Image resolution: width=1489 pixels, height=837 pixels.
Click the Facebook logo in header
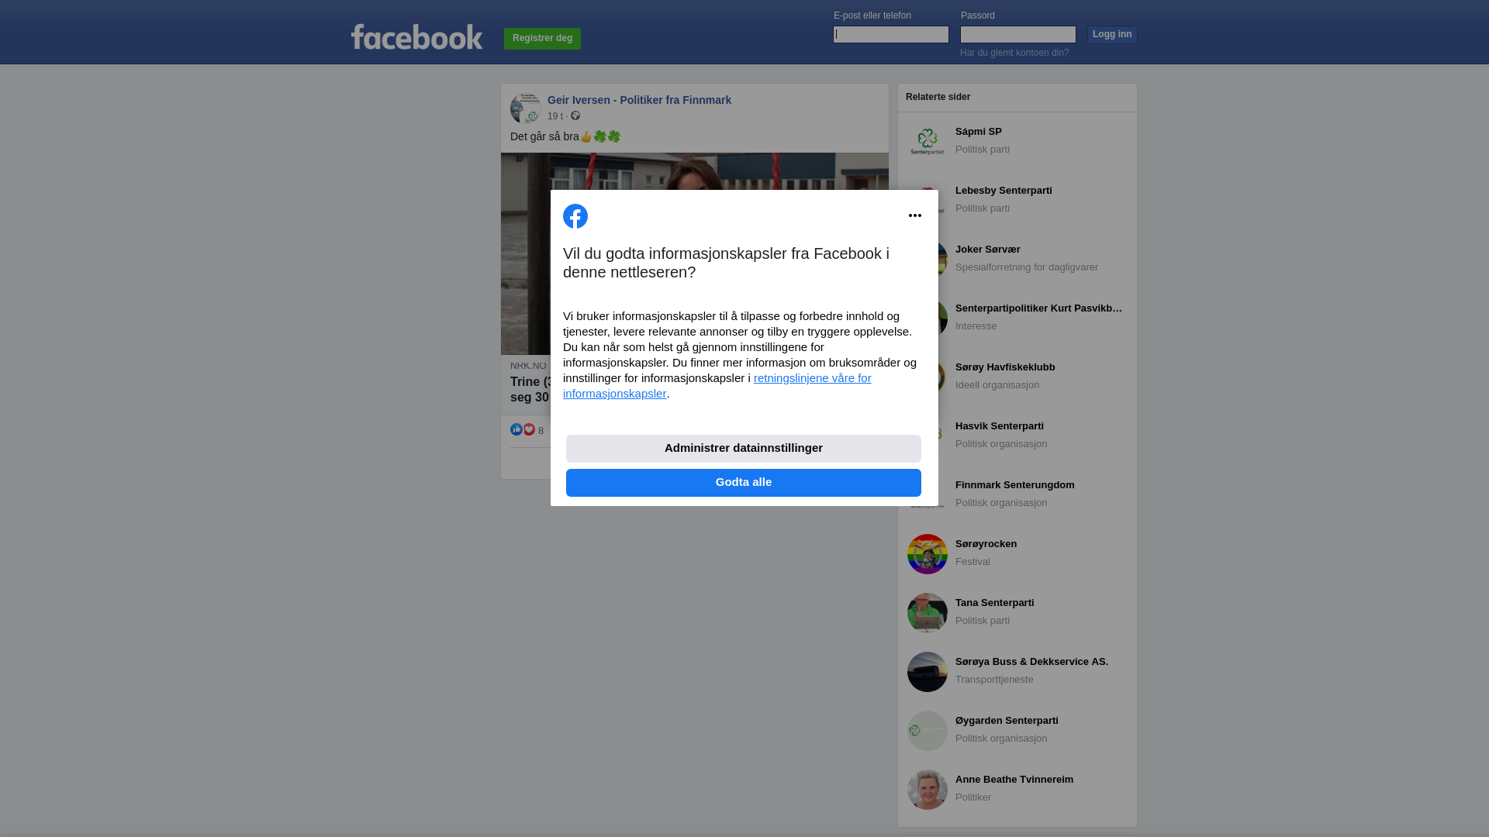tap(416, 37)
